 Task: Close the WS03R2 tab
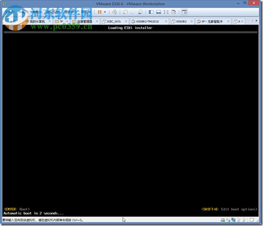[x=192, y=21]
